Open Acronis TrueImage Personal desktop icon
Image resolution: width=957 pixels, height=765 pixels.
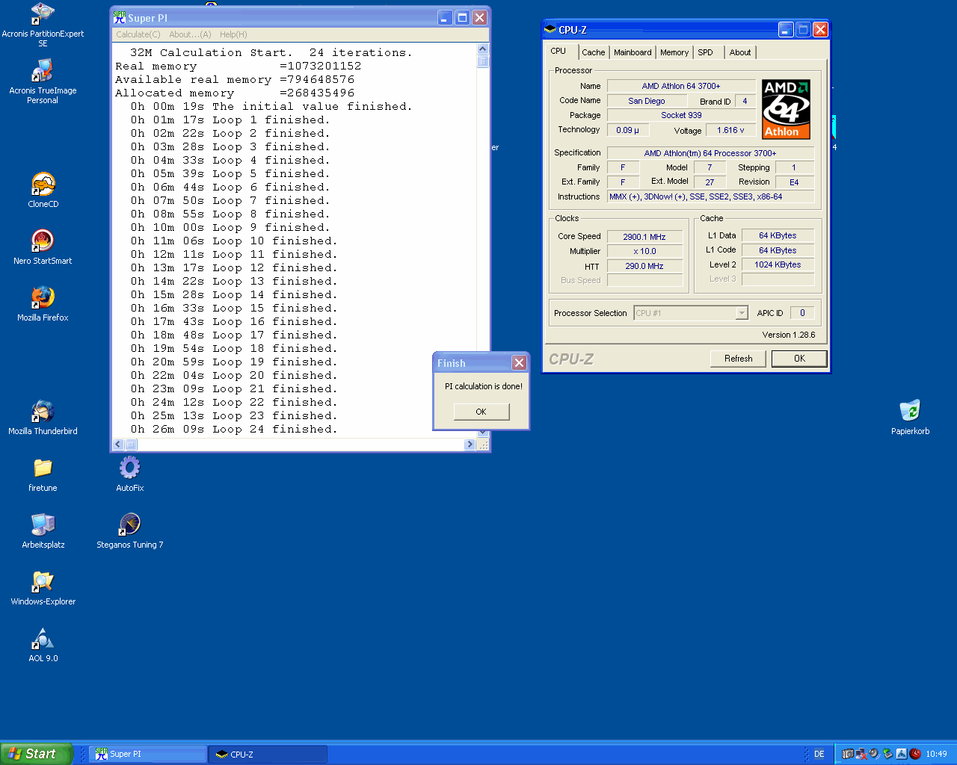point(43,71)
